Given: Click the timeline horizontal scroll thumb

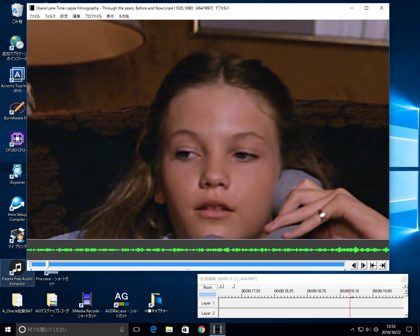Looking at the screenshot, I should pos(233,286).
